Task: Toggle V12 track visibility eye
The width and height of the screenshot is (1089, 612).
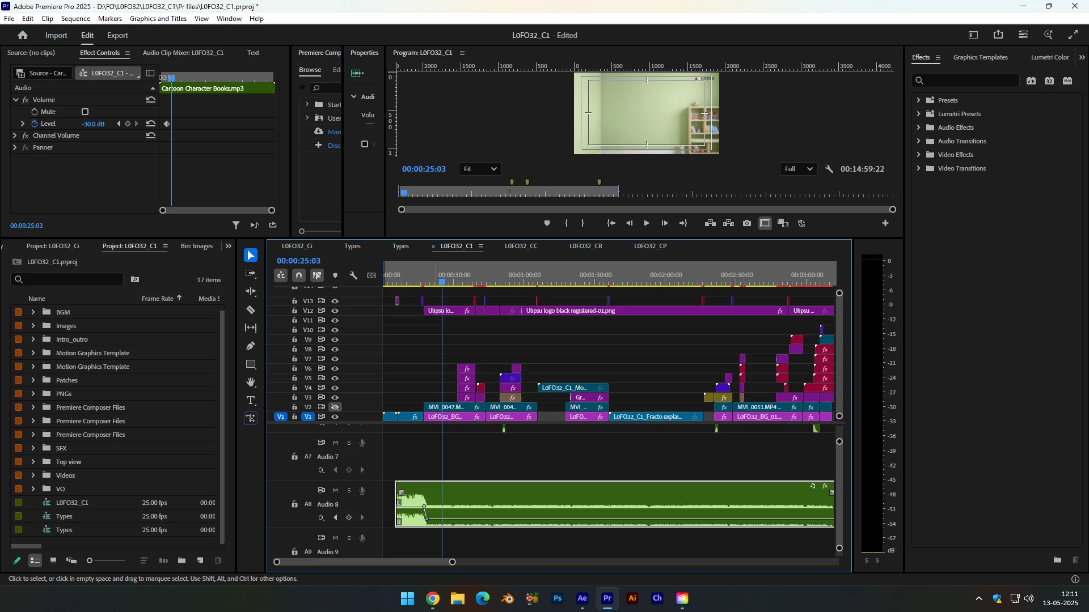Action: click(335, 311)
